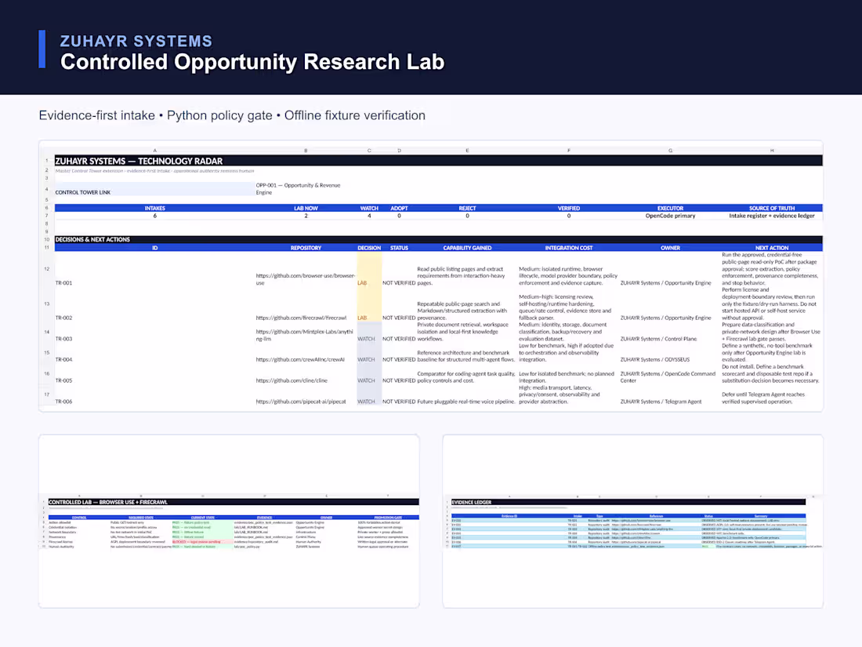Select the STATUS column header
The image size is (862, 647).
tap(399, 248)
